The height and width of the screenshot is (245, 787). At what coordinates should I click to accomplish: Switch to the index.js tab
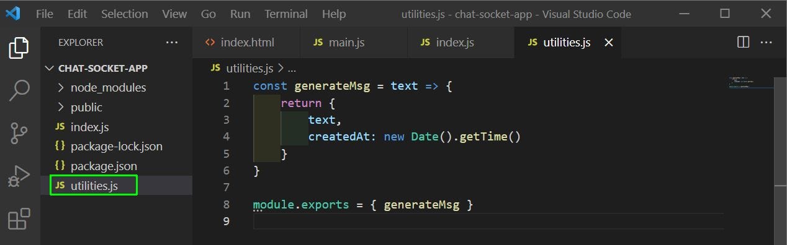click(x=461, y=43)
